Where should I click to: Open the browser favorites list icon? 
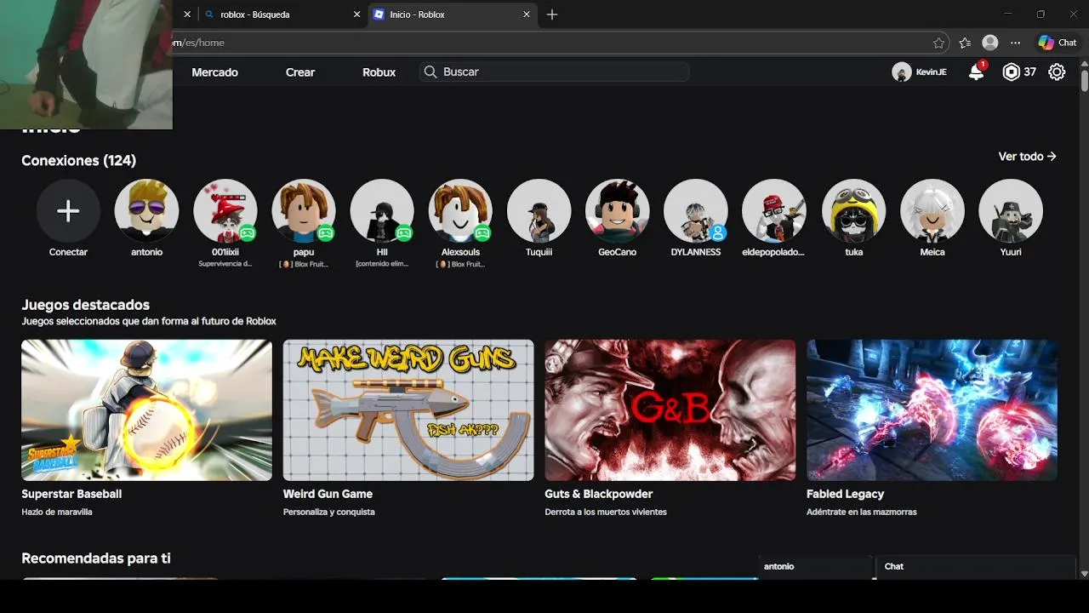point(965,43)
